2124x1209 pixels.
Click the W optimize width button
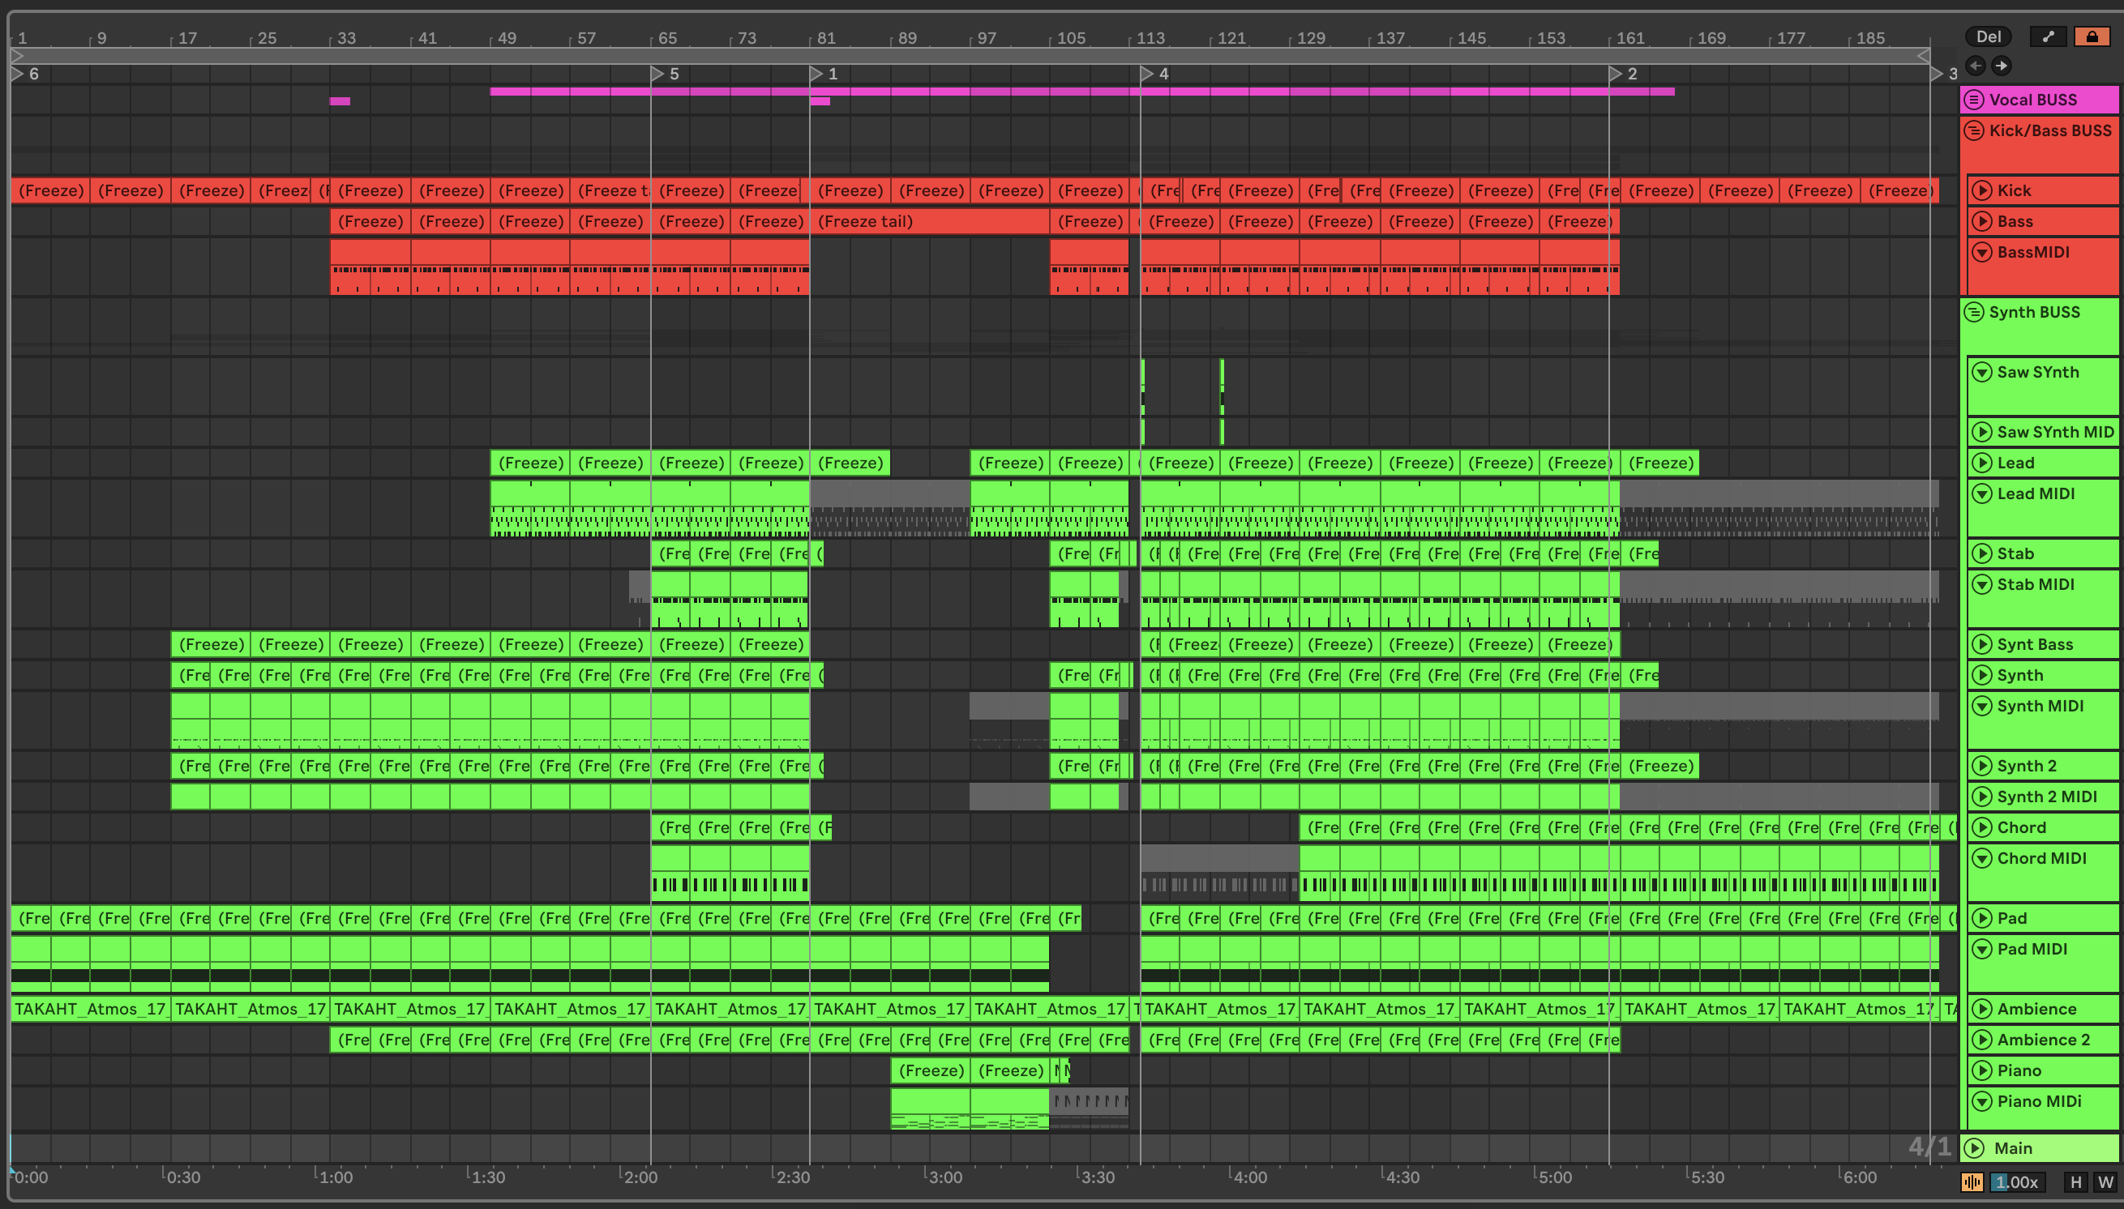click(x=2105, y=1182)
